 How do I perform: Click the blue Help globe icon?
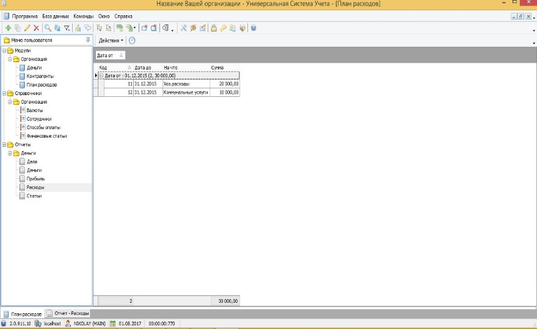point(254,28)
